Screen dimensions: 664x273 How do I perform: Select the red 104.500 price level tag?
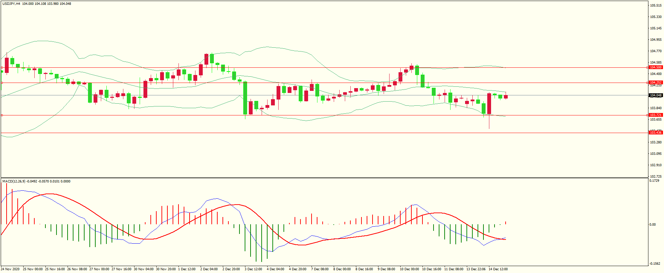tap(656, 67)
